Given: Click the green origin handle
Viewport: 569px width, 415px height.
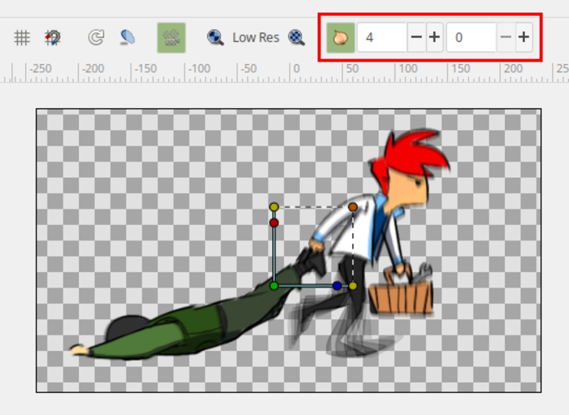Looking at the screenshot, I should click(x=274, y=286).
